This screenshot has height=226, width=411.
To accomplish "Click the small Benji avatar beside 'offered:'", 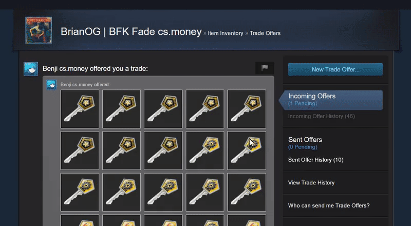I will pos(52,85).
